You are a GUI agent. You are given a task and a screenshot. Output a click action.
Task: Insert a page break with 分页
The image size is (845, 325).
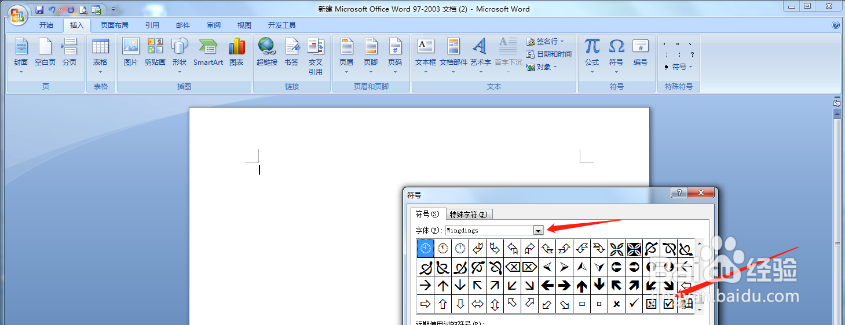point(69,52)
